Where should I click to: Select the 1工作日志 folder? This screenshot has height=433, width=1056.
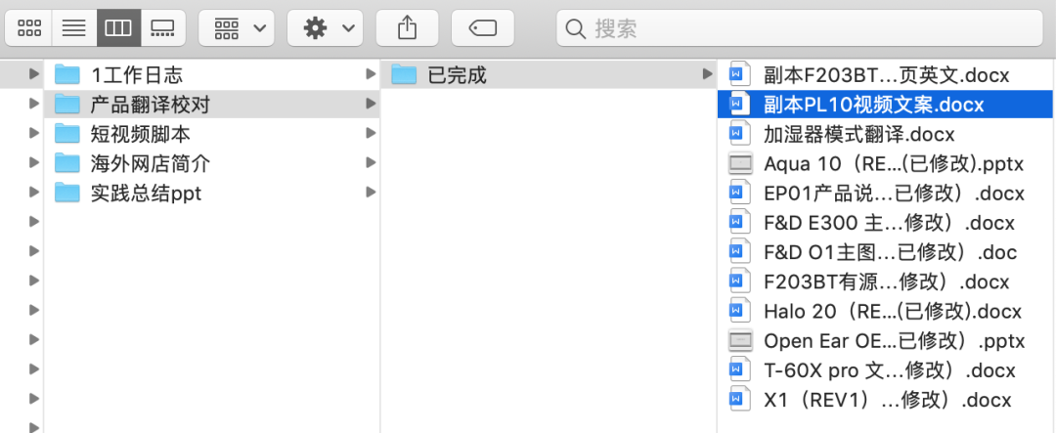212,74
